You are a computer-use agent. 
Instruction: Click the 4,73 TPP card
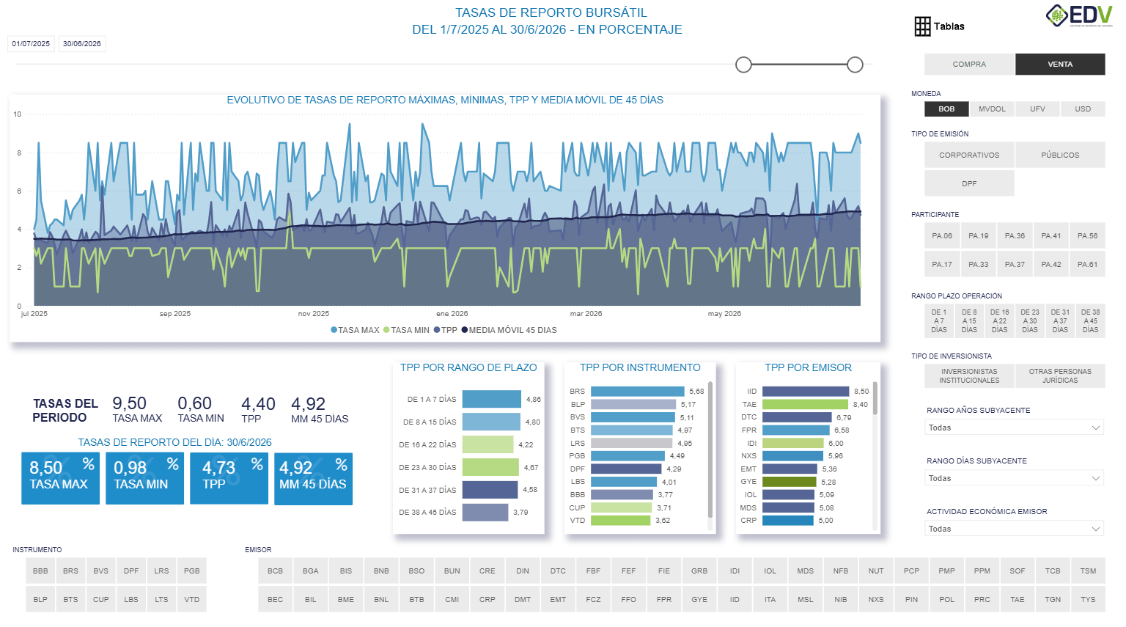[x=229, y=478]
